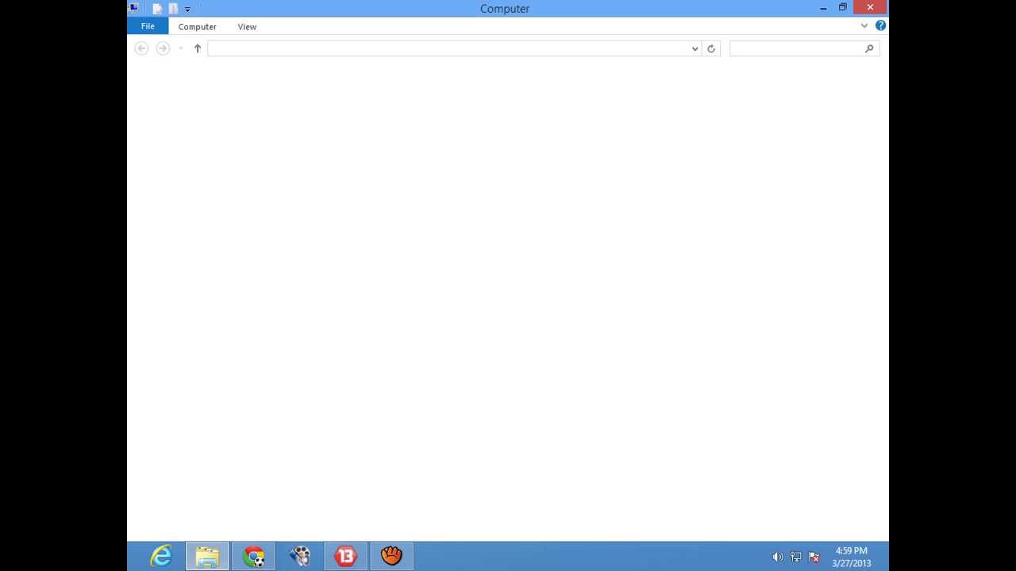Click the Forward navigation arrow
This screenshot has height=571, width=1016.
[x=163, y=48]
